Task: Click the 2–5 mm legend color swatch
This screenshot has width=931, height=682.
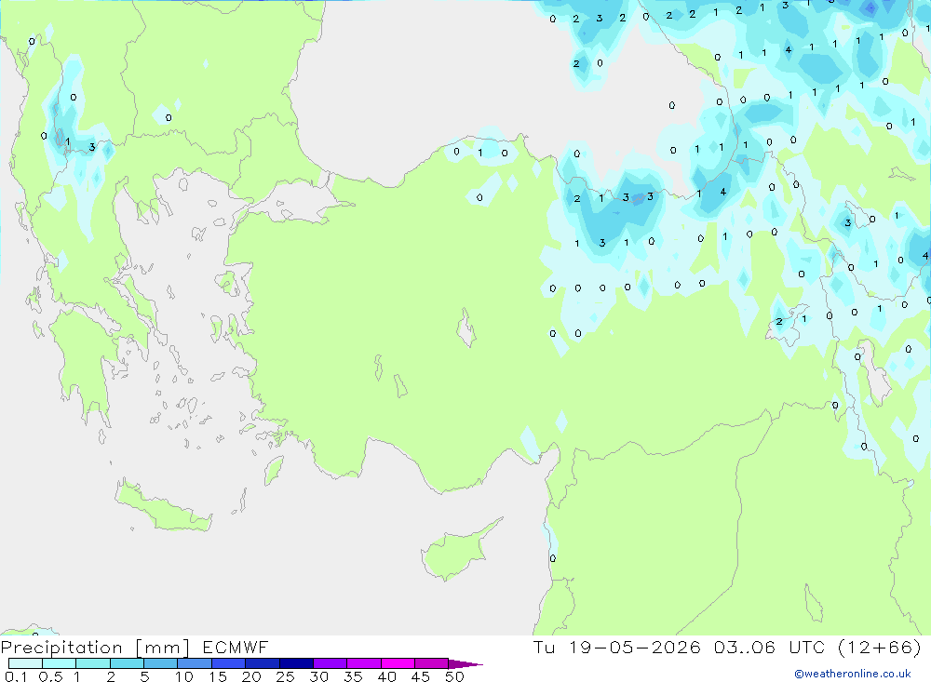Action: (127, 663)
